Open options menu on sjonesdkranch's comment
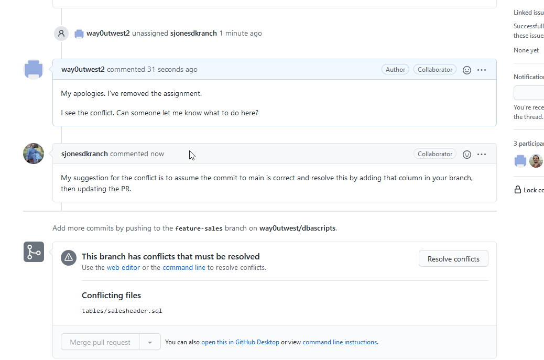This screenshot has width=544, height=360. (x=482, y=154)
